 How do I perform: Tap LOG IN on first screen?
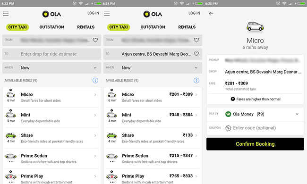pyautogui.click(x=93, y=13)
